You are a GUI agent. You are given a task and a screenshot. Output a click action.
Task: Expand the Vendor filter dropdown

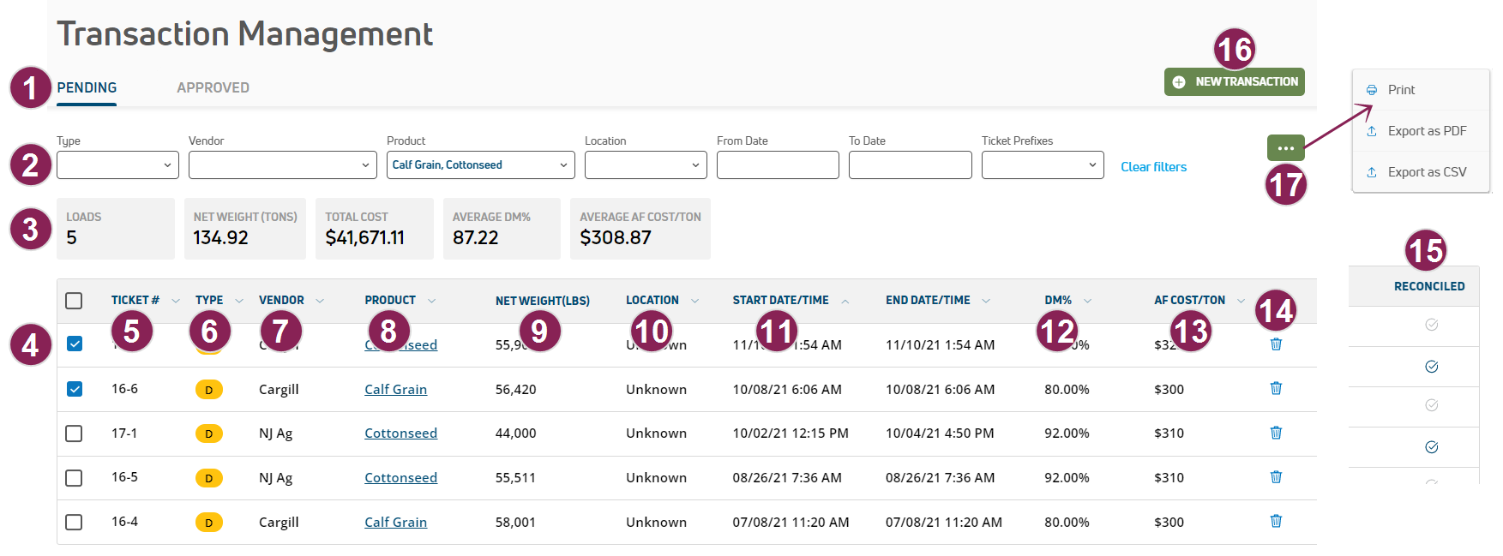282,165
